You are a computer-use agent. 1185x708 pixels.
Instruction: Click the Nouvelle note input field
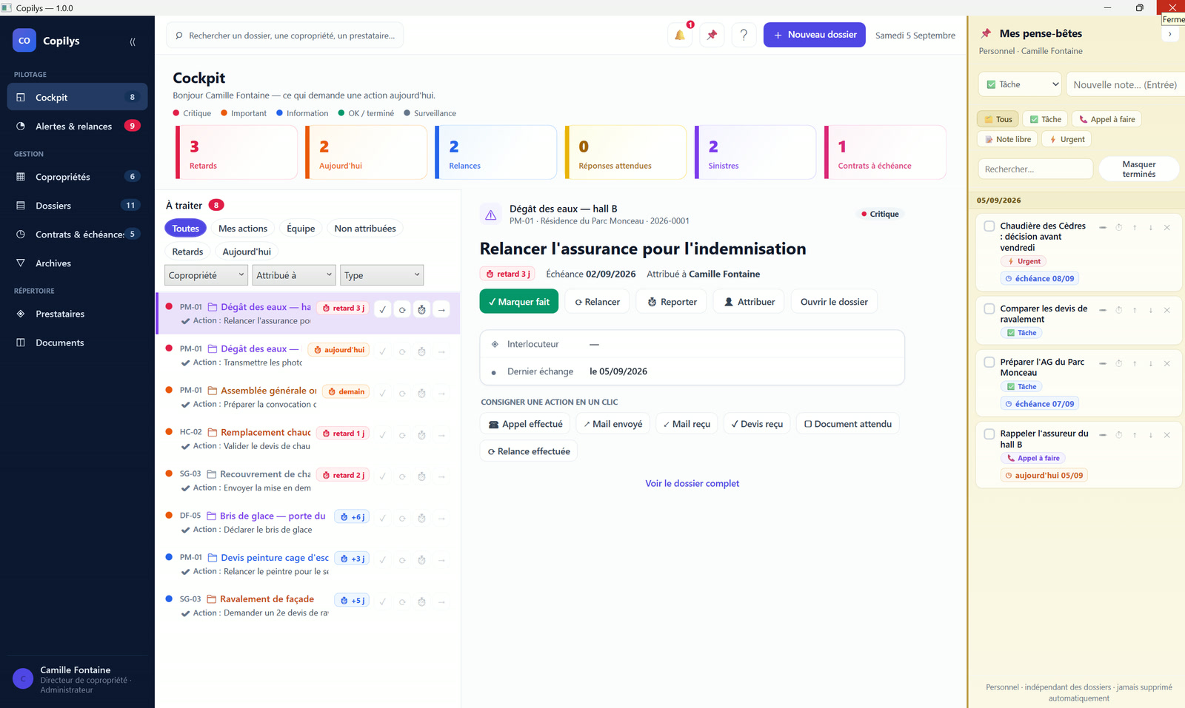1125,84
